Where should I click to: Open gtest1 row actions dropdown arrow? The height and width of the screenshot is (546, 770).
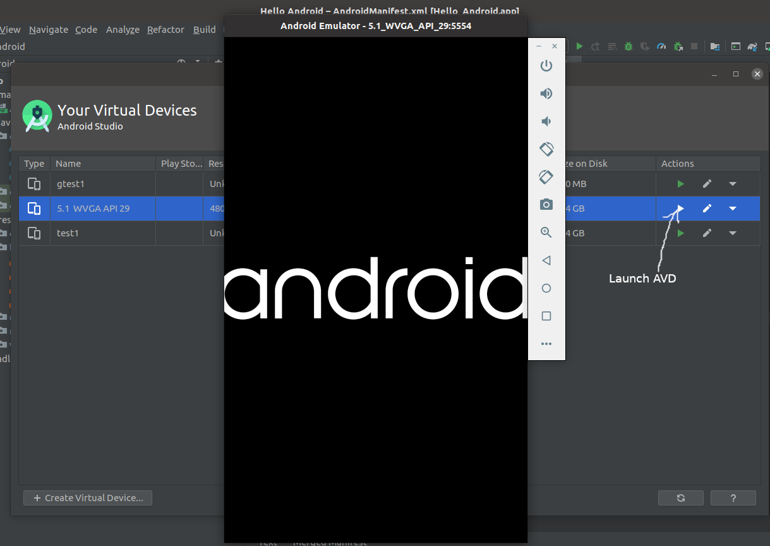(x=733, y=184)
